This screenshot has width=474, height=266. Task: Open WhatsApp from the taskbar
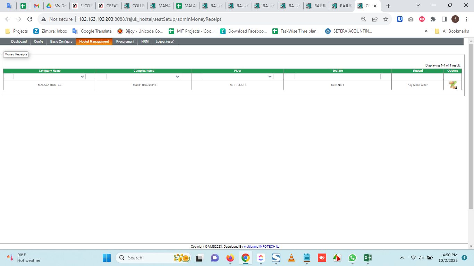click(x=353, y=258)
